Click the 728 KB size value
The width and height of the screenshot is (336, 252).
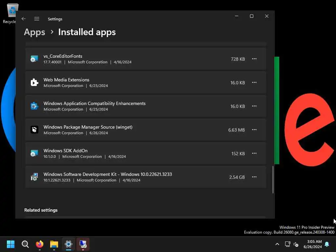238,59
